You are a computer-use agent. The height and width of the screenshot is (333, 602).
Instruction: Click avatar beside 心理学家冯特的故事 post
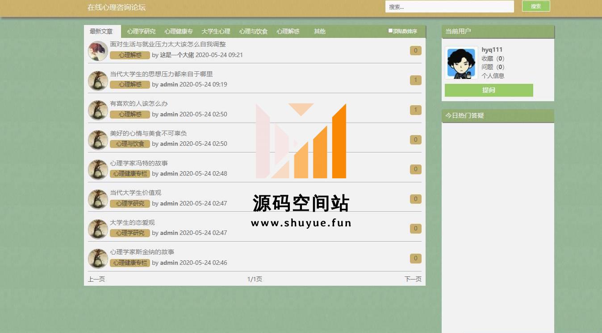click(x=98, y=170)
